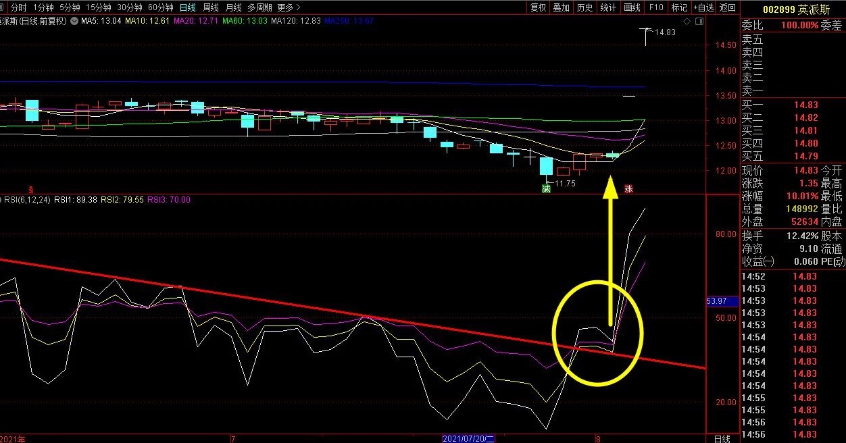Click the 叠加 overlay button
Image resolution: width=846 pixels, height=443 pixels.
(561, 7)
